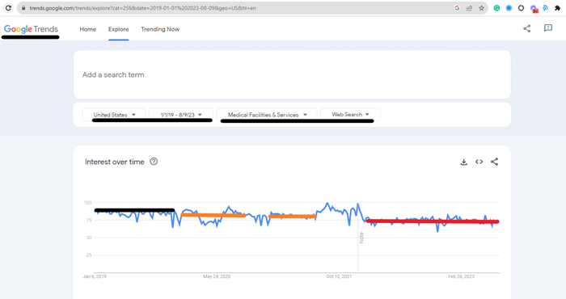Expand the United States region dropdown
This screenshot has width=566, height=299.
coord(114,115)
